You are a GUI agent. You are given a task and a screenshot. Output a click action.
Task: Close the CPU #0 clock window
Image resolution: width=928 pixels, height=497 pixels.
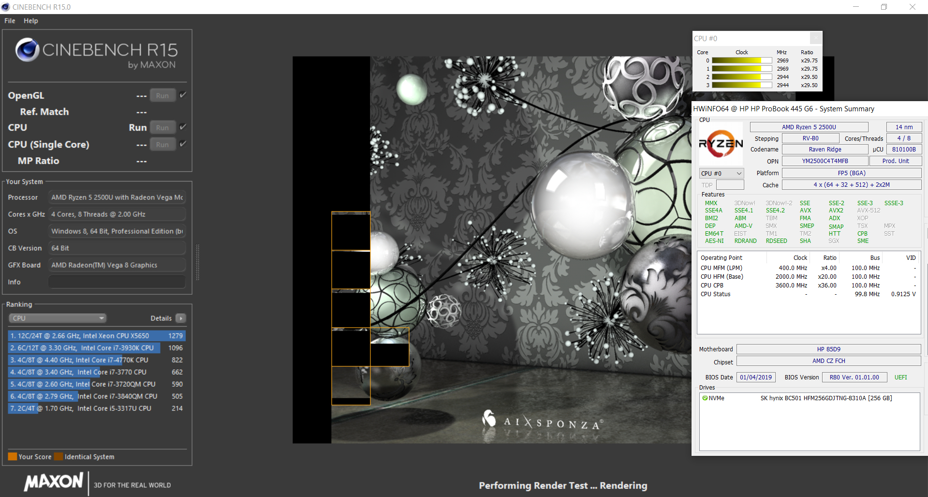point(816,38)
